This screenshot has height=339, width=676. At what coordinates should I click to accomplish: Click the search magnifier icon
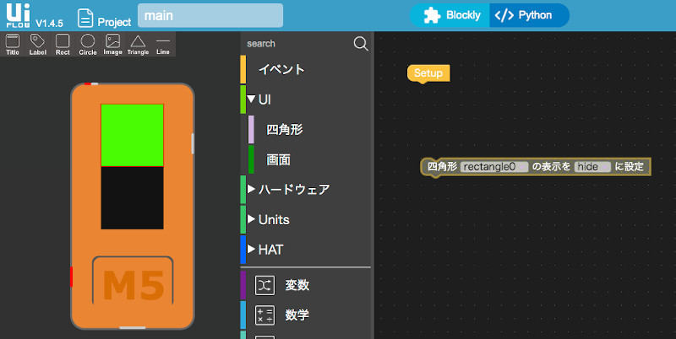pyautogui.click(x=361, y=44)
